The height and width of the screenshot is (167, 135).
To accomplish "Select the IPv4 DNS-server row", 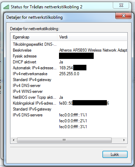I will [69, 86].
